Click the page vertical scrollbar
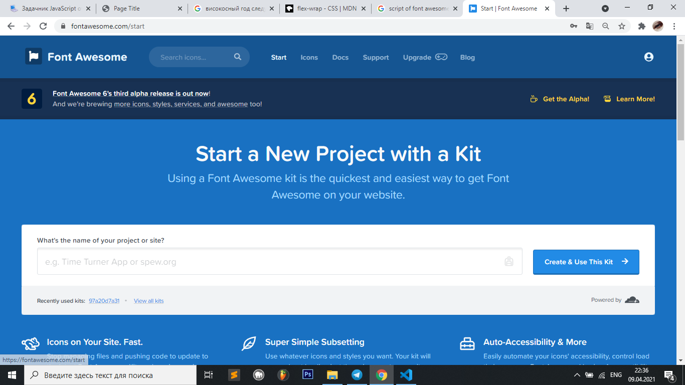 [680, 93]
